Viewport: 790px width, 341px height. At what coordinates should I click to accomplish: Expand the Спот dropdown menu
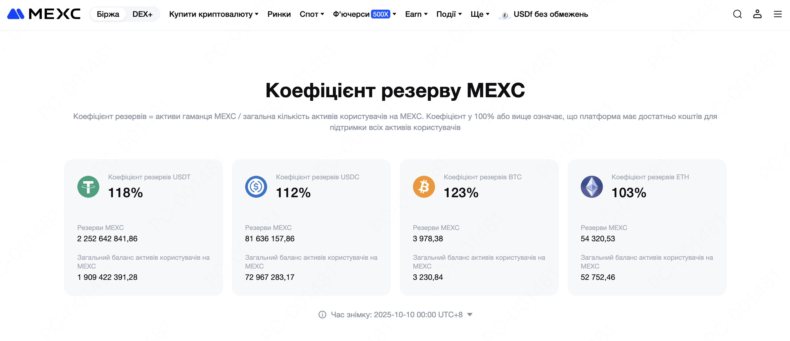(312, 14)
